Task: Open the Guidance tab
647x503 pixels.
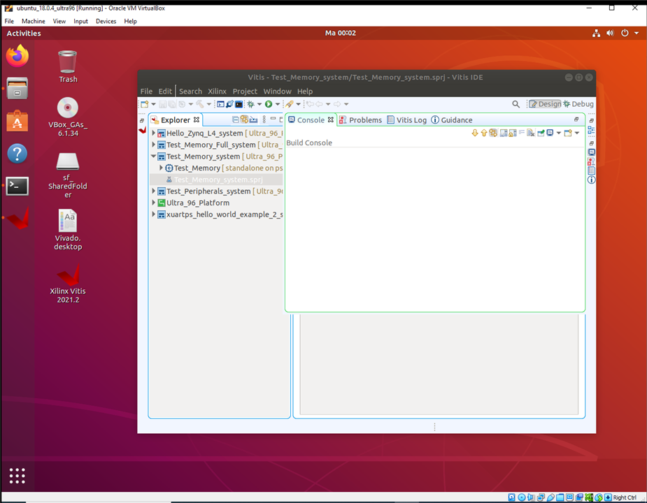Action: tap(452, 120)
